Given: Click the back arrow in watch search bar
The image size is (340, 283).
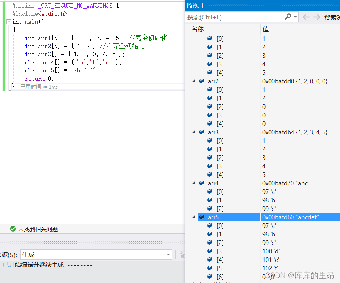Looking at the screenshot, I should [x=306, y=17].
